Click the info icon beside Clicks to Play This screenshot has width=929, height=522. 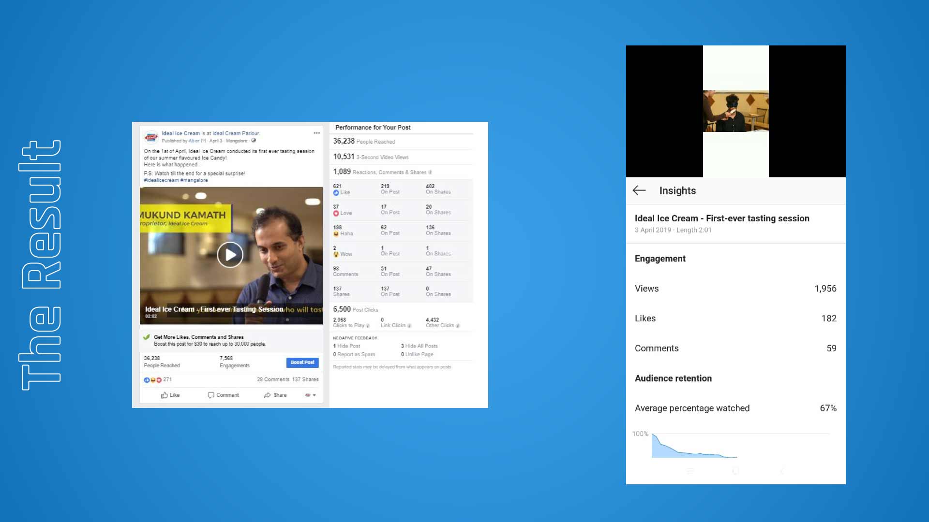[368, 326]
